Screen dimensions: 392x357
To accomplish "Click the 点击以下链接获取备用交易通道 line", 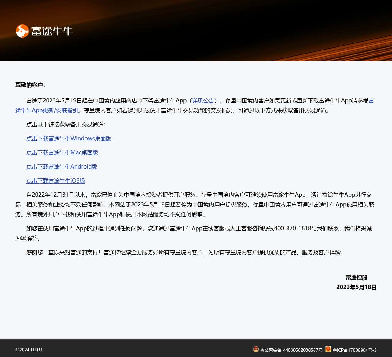I will [66, 125].
